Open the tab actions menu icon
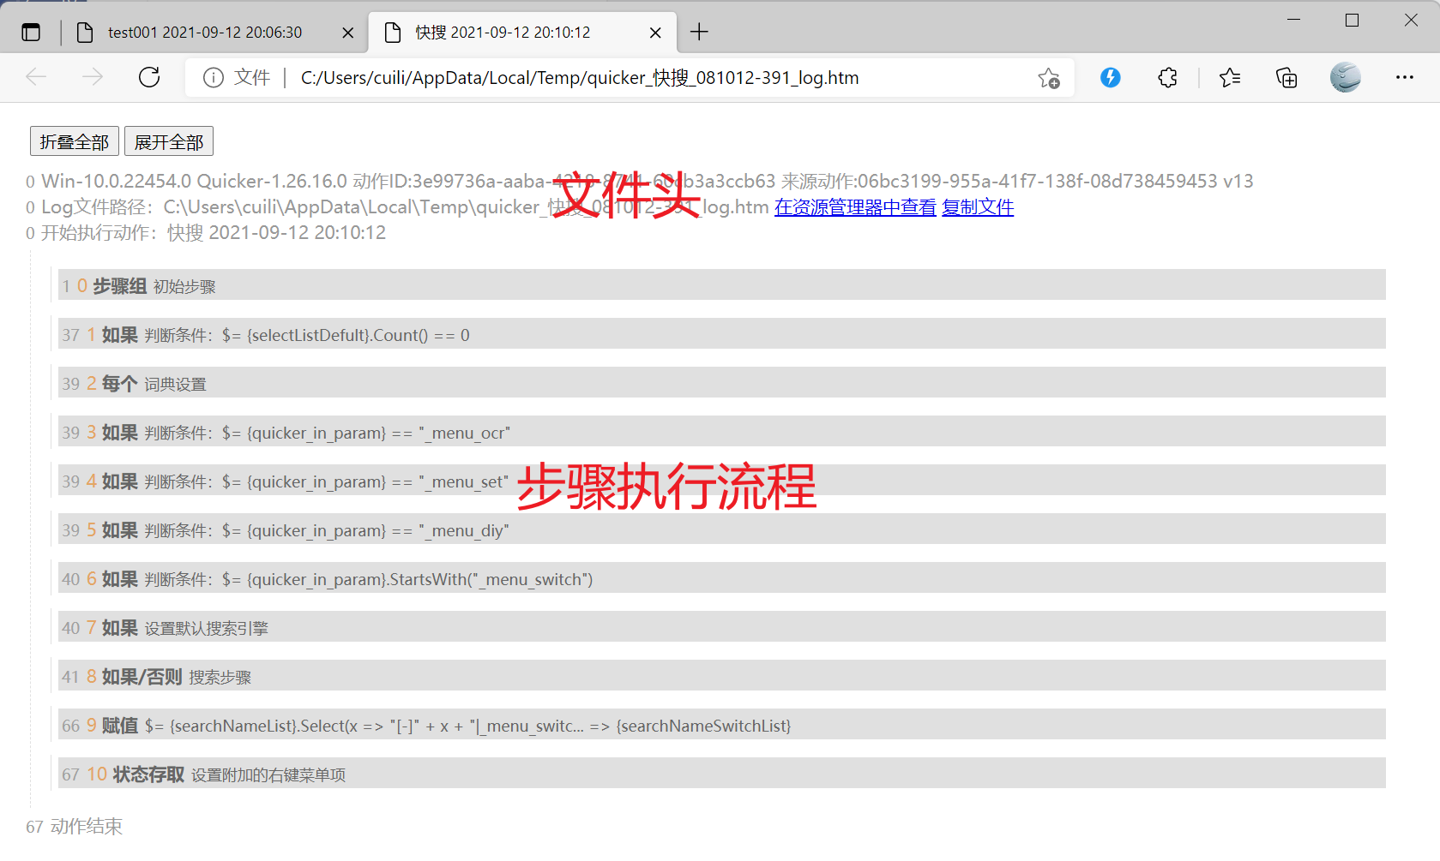Screen dimensions: 1440x861 (31, 33)
